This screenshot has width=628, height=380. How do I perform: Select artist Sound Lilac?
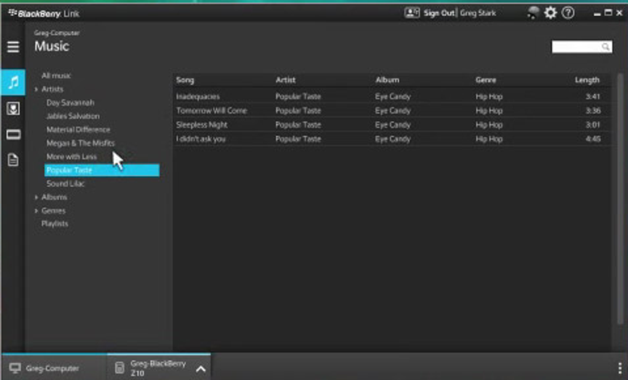click(66, 184)
